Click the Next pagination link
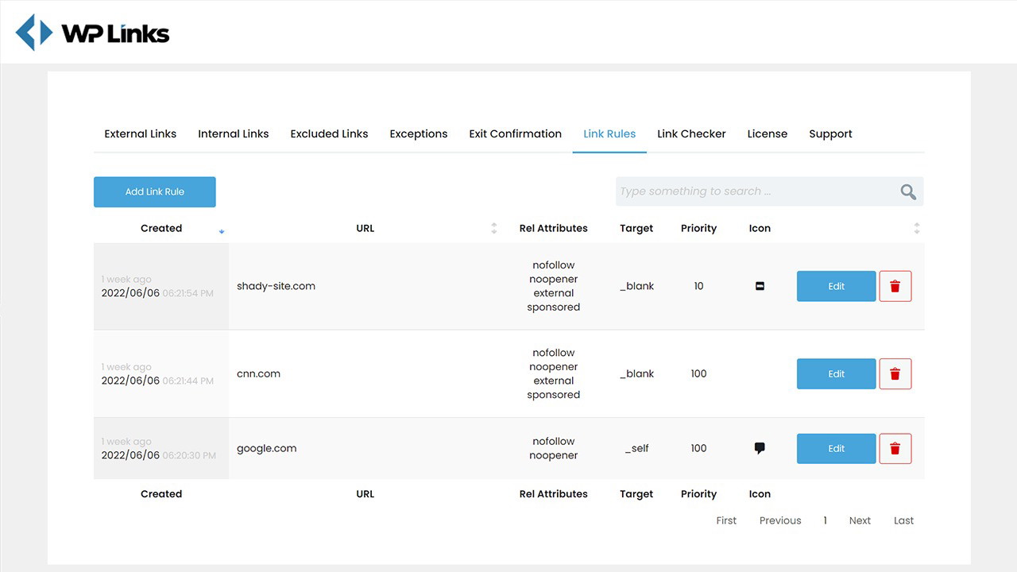Viewport: 1017px width, 572px height. tap(860, 520)
